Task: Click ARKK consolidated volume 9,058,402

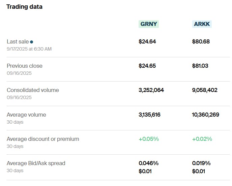Action: (x=205, y=90)
